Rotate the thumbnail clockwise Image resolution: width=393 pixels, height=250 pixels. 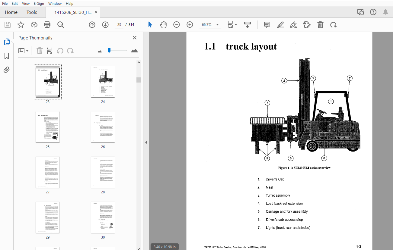70,51
